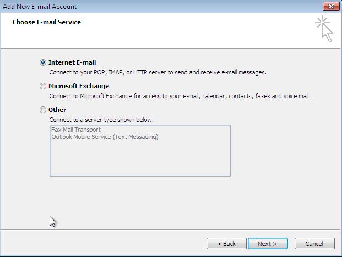Click the POP, IMAP, or HTTP description text
The image size is (342, 257).
coord(158,72)
